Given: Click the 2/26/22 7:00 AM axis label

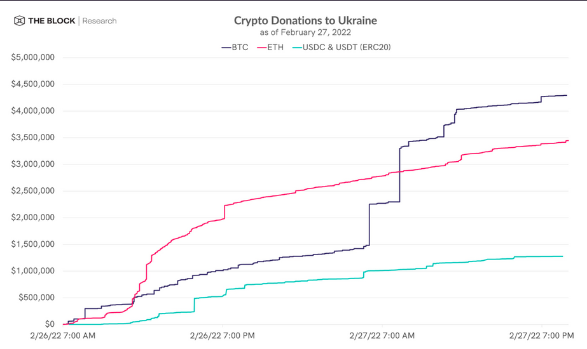Looking at the screenshot, I should [x=62, y=334].
